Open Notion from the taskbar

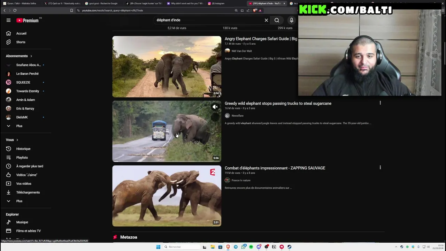(274, 247)
